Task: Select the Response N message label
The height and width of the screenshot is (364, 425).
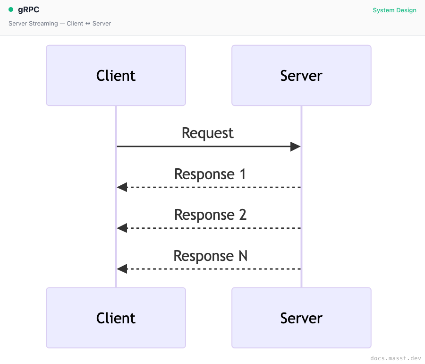Action: tap(210, 256)
